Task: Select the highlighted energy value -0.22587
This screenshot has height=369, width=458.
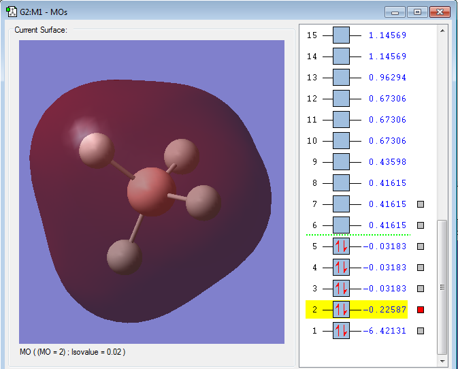Action: [x=385, y=310]
